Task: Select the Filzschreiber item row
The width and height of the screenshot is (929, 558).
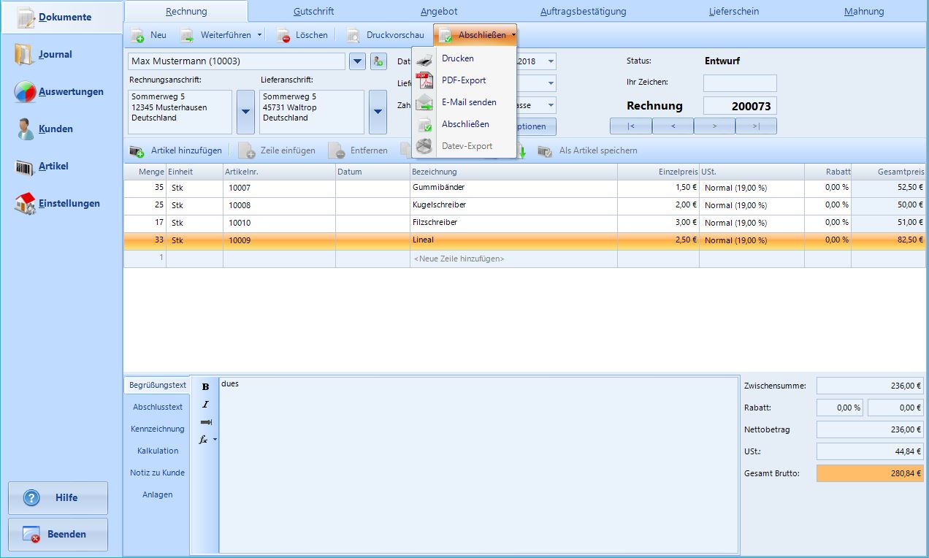Action: click(x=524, y=223)
